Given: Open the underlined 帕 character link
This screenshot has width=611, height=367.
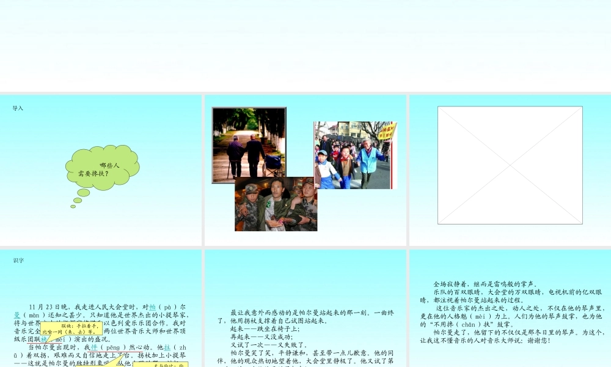Looking at the screenshot, I should coord(152,307).
